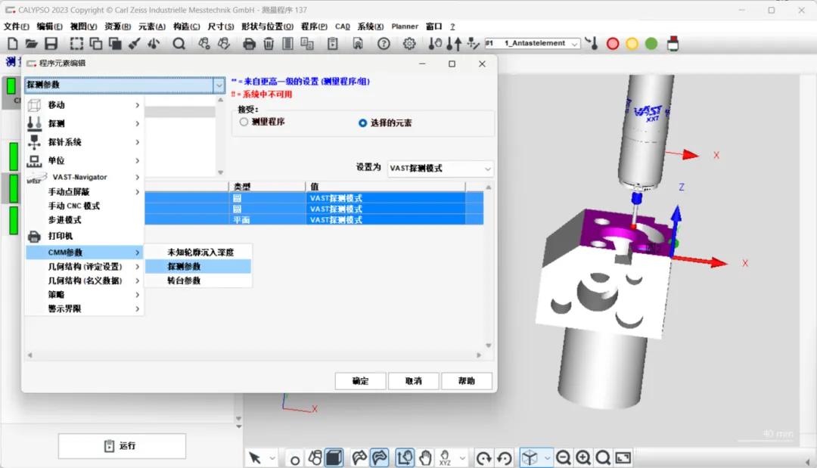Expand the 警示界限 submenu
This screenshot has height=468, width=817.
tap(85, 308)
